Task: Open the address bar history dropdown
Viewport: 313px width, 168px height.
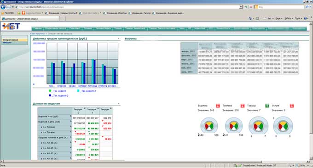Action: 241,7
